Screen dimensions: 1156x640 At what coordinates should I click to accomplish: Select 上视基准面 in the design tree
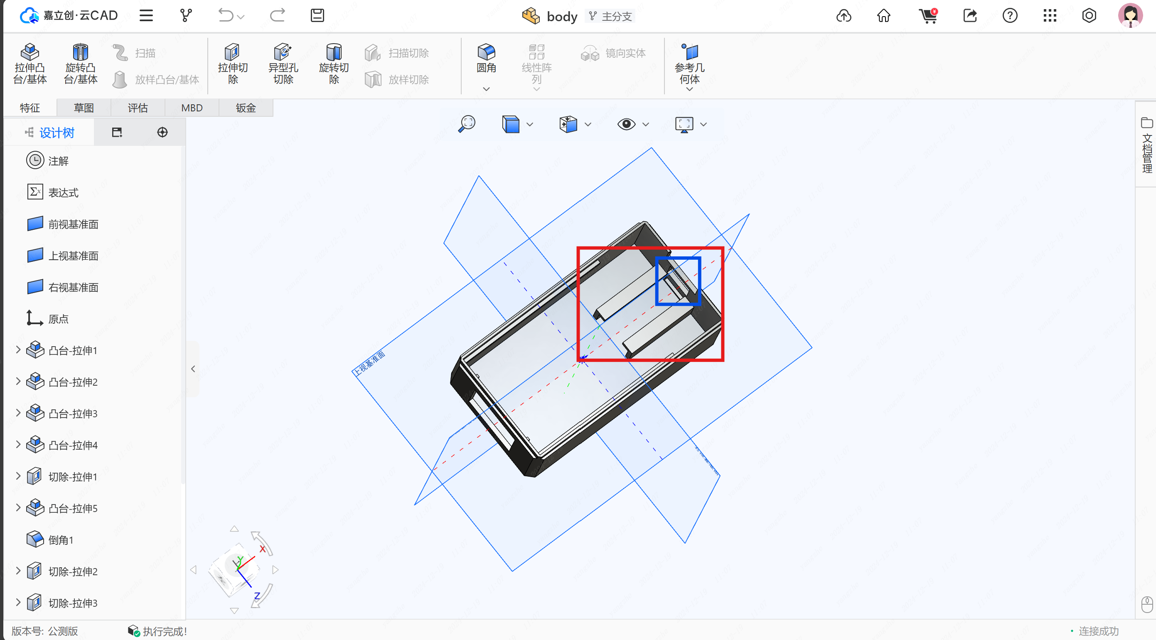click(x=73, y=256)
